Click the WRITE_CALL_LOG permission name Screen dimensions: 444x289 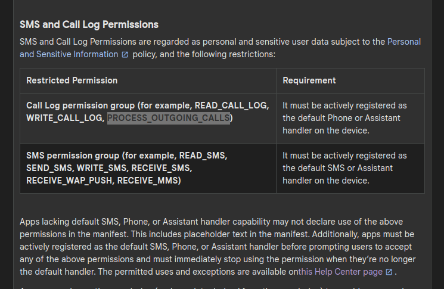click(x=64, y=118)
